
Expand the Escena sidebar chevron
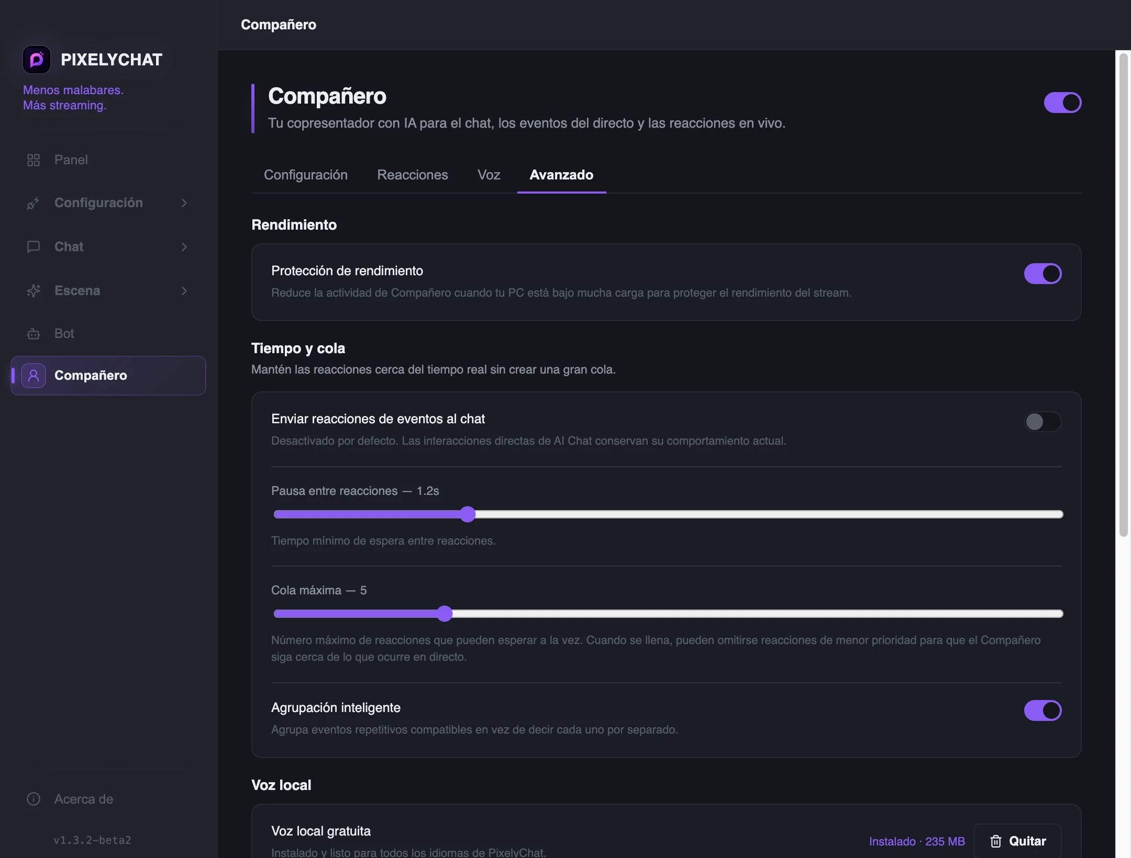(184, 291)
